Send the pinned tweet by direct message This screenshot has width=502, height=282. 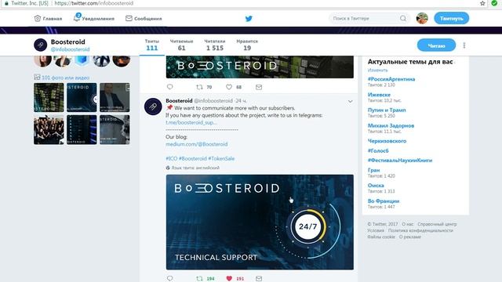coord(259,279)
